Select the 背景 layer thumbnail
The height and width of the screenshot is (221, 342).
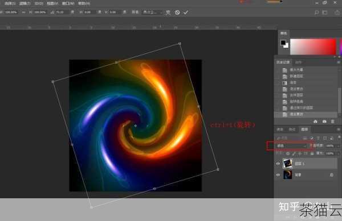(x=287, y=175)
